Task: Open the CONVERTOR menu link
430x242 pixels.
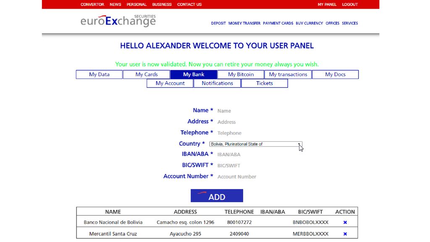Action: point(92,4)
